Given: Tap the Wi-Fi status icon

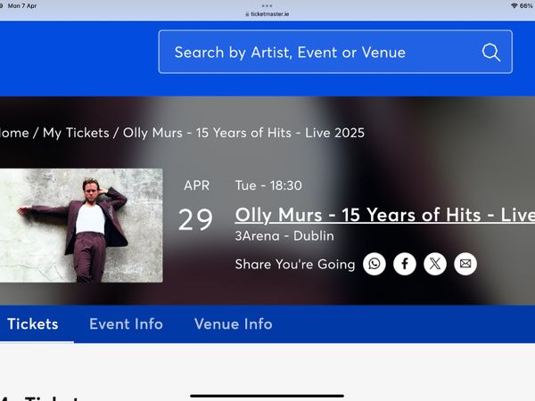Looking at the screenshot, I should [x=514, y=5].
